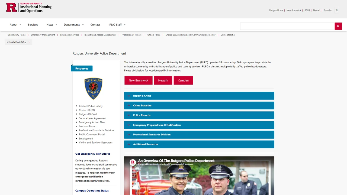Expand the Additional Resources accordion

[199, 144]
